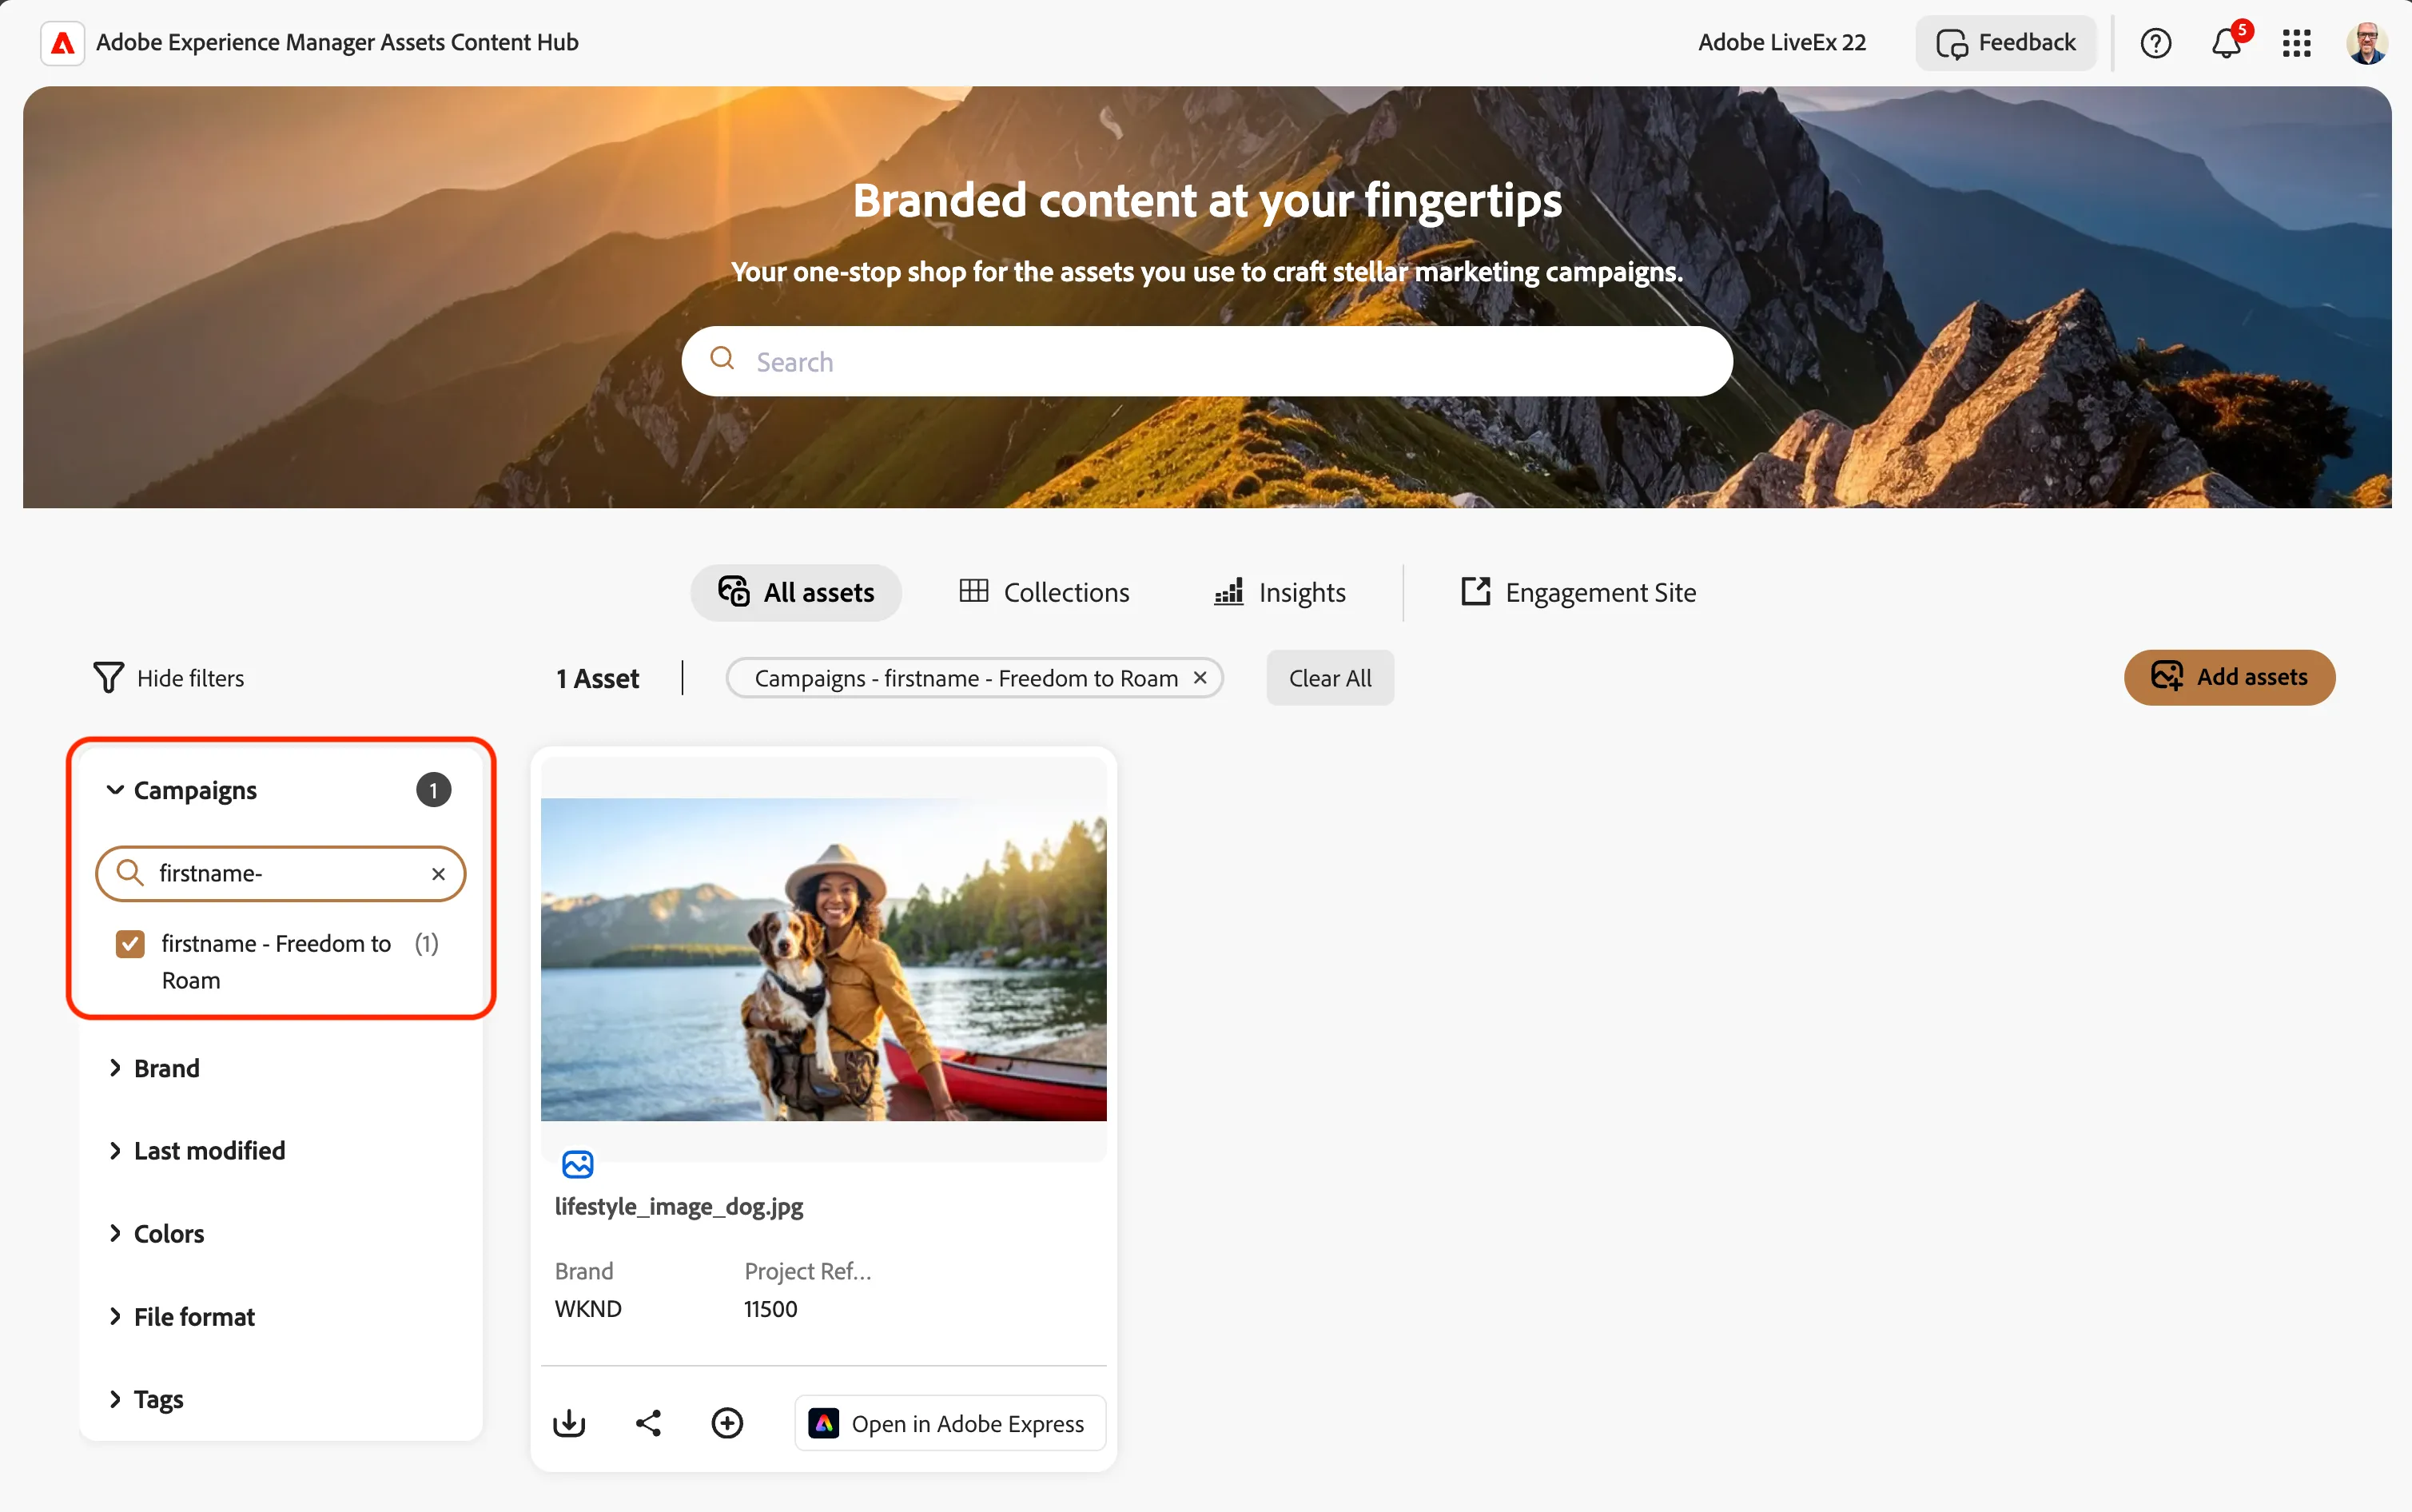Click the 1 Asset results count
2412x1512 pixels.
pos(597,678)
